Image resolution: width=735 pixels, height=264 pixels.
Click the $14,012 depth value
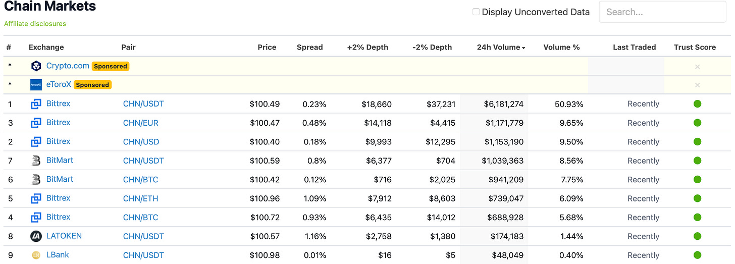click(x=441, y=218)
